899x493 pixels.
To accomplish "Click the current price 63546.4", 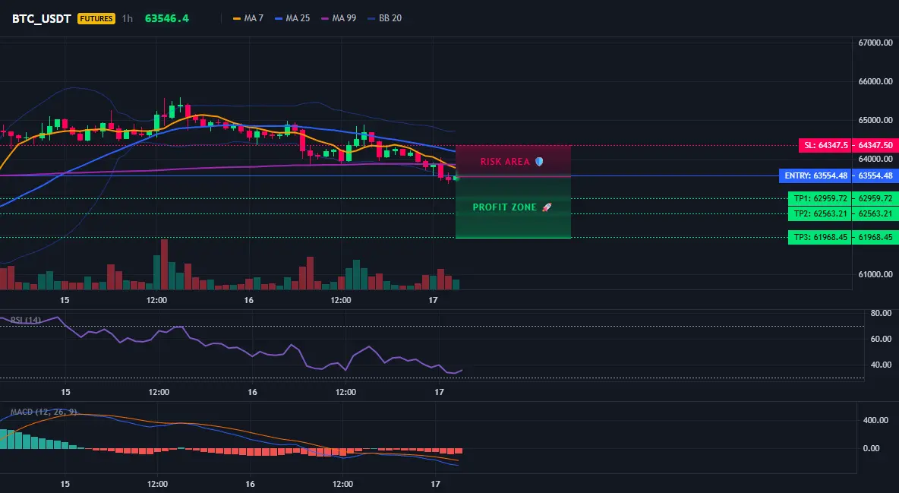I will click(x=167, y=18).
